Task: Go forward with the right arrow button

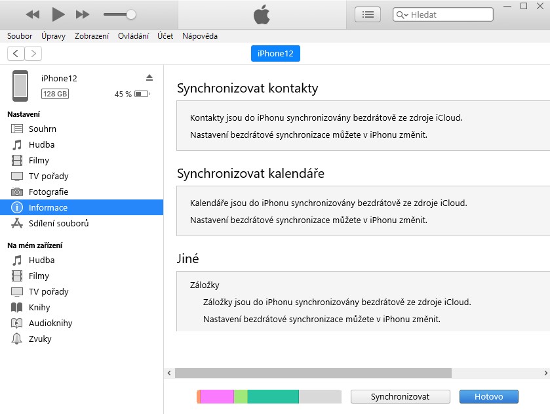Action: (x=33, y=53)
